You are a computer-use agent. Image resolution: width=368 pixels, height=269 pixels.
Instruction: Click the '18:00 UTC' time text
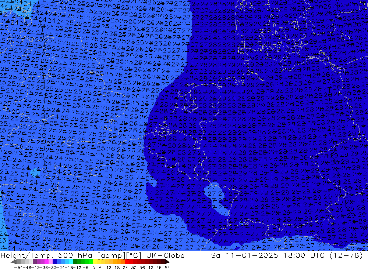click(x=305, y=255)
